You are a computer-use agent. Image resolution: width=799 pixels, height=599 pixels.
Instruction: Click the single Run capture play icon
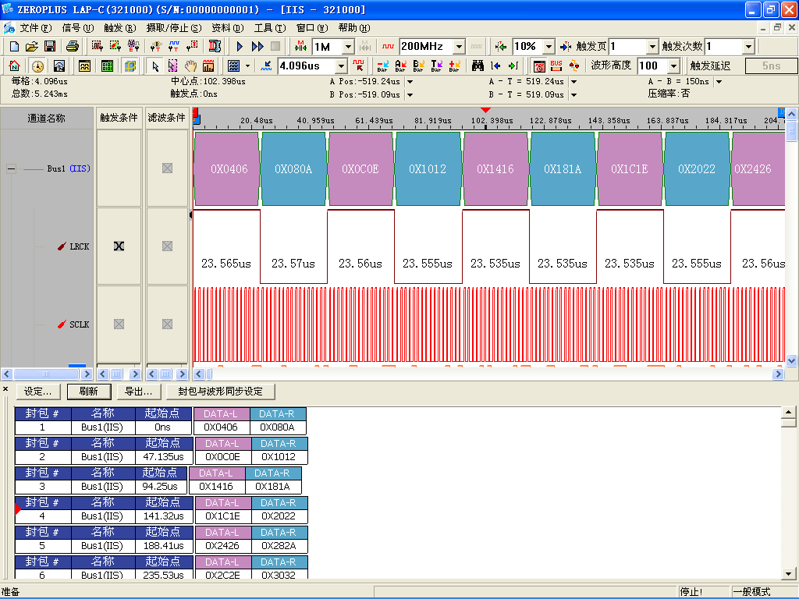240,47
